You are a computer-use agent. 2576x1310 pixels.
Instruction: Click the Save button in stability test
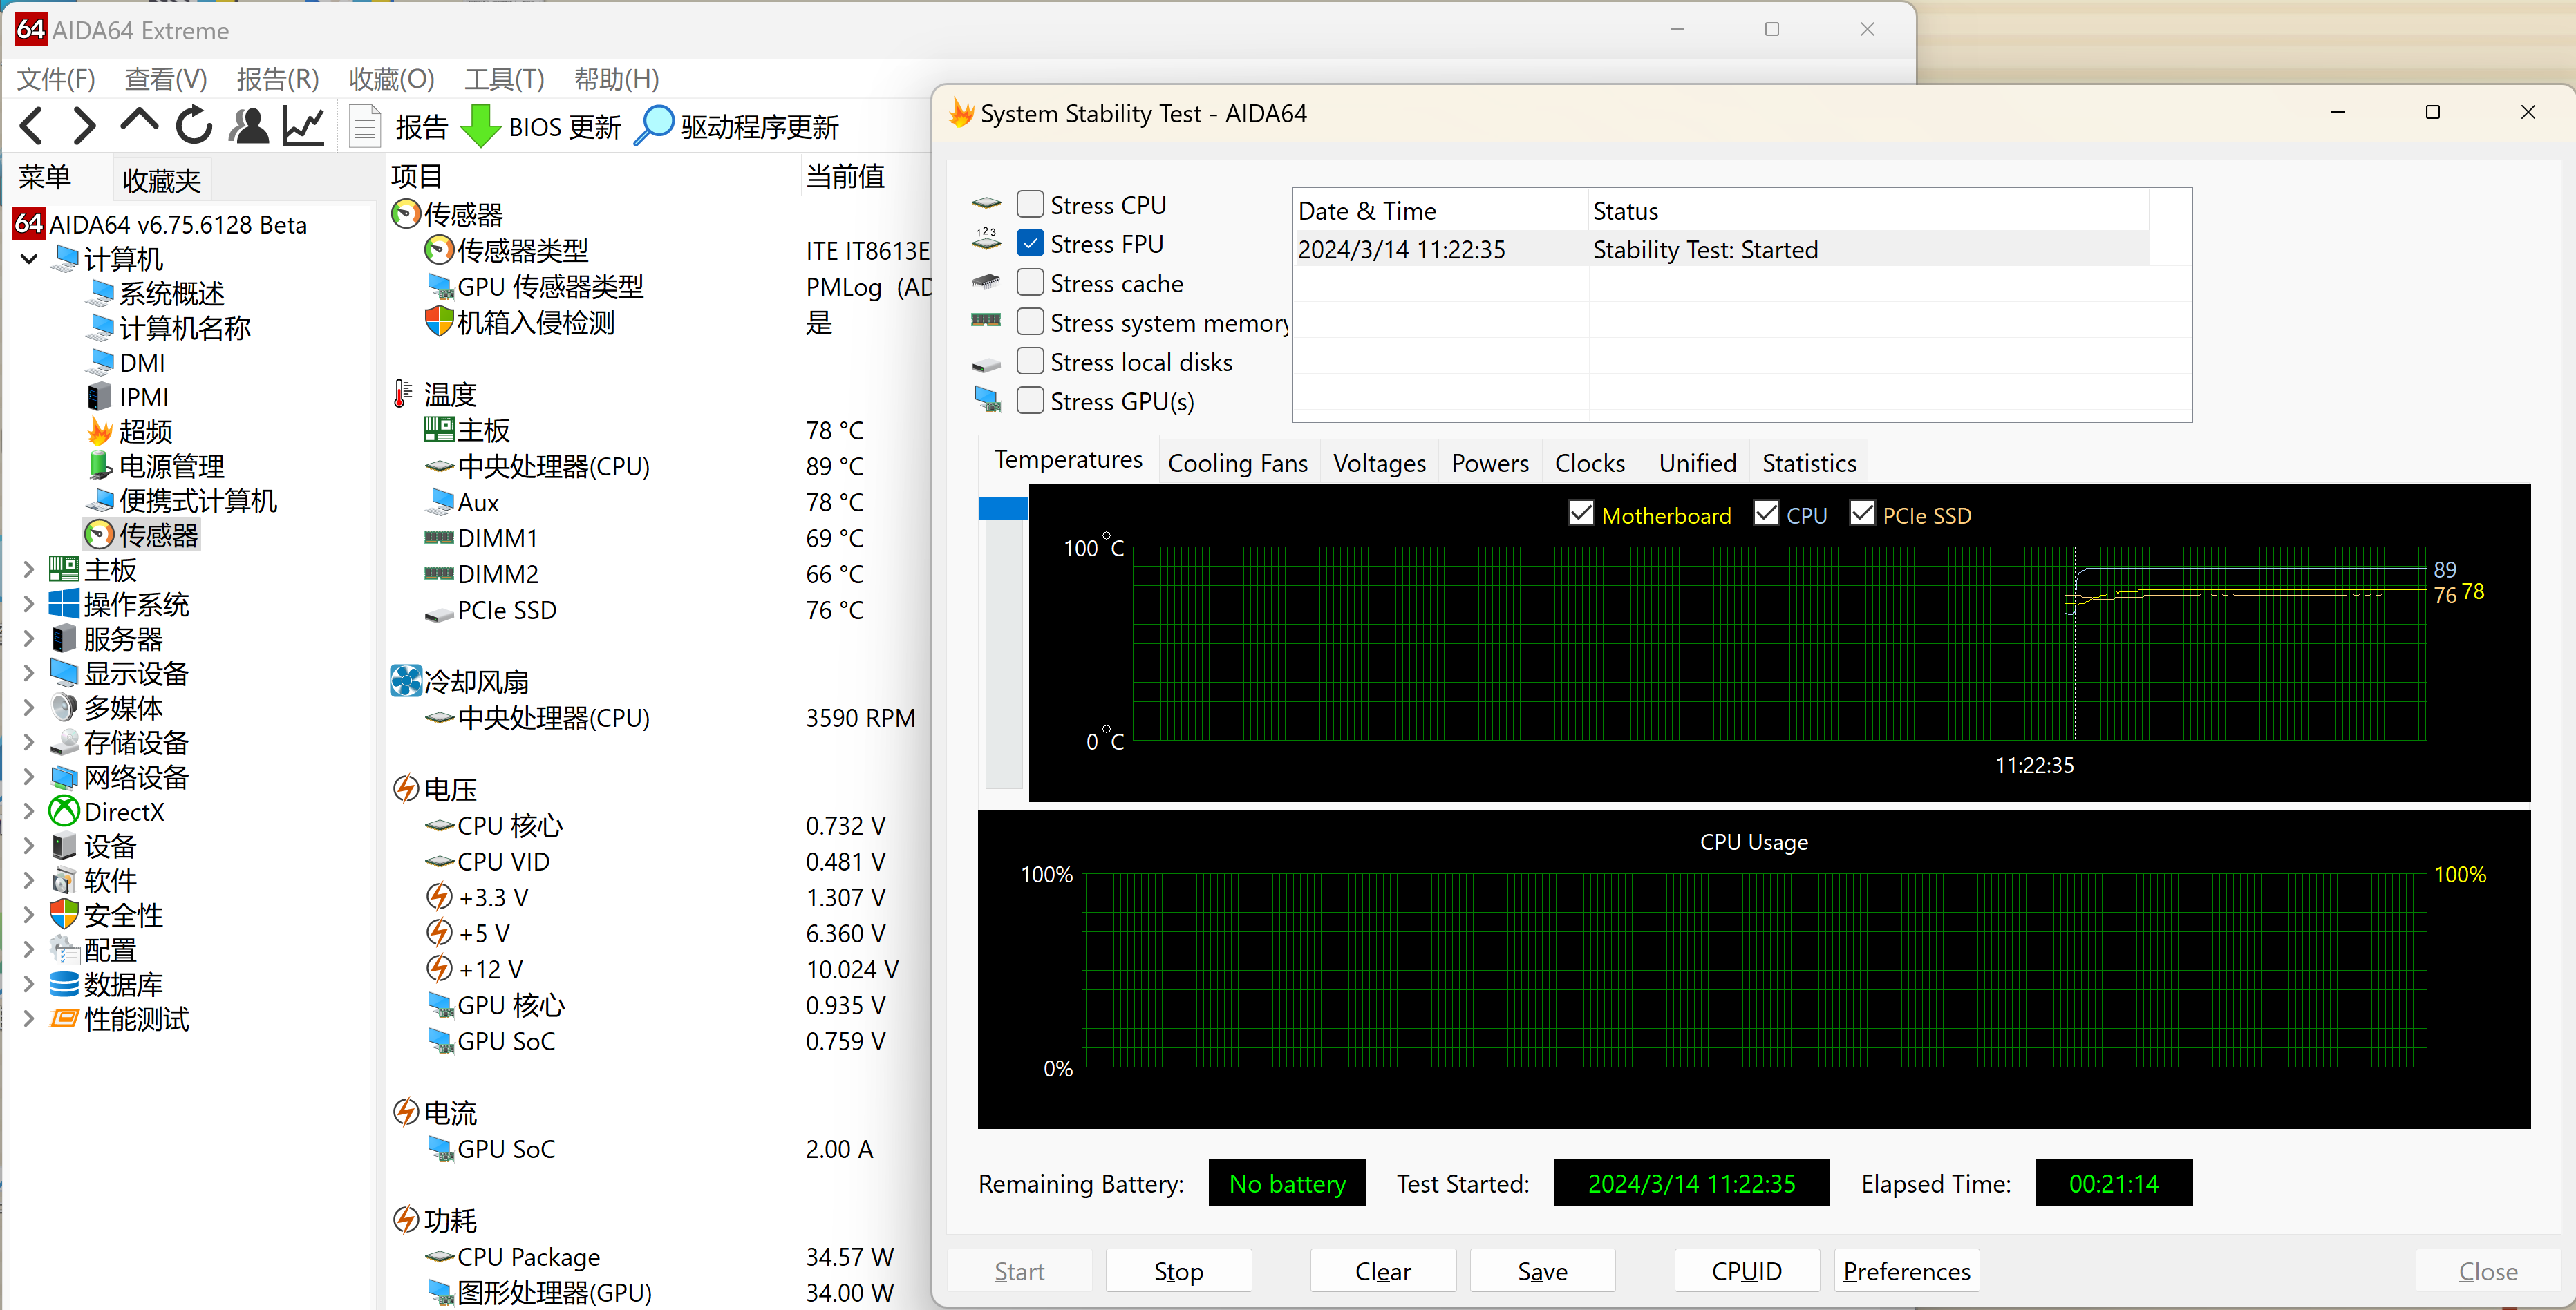tap(1539, 1269)
